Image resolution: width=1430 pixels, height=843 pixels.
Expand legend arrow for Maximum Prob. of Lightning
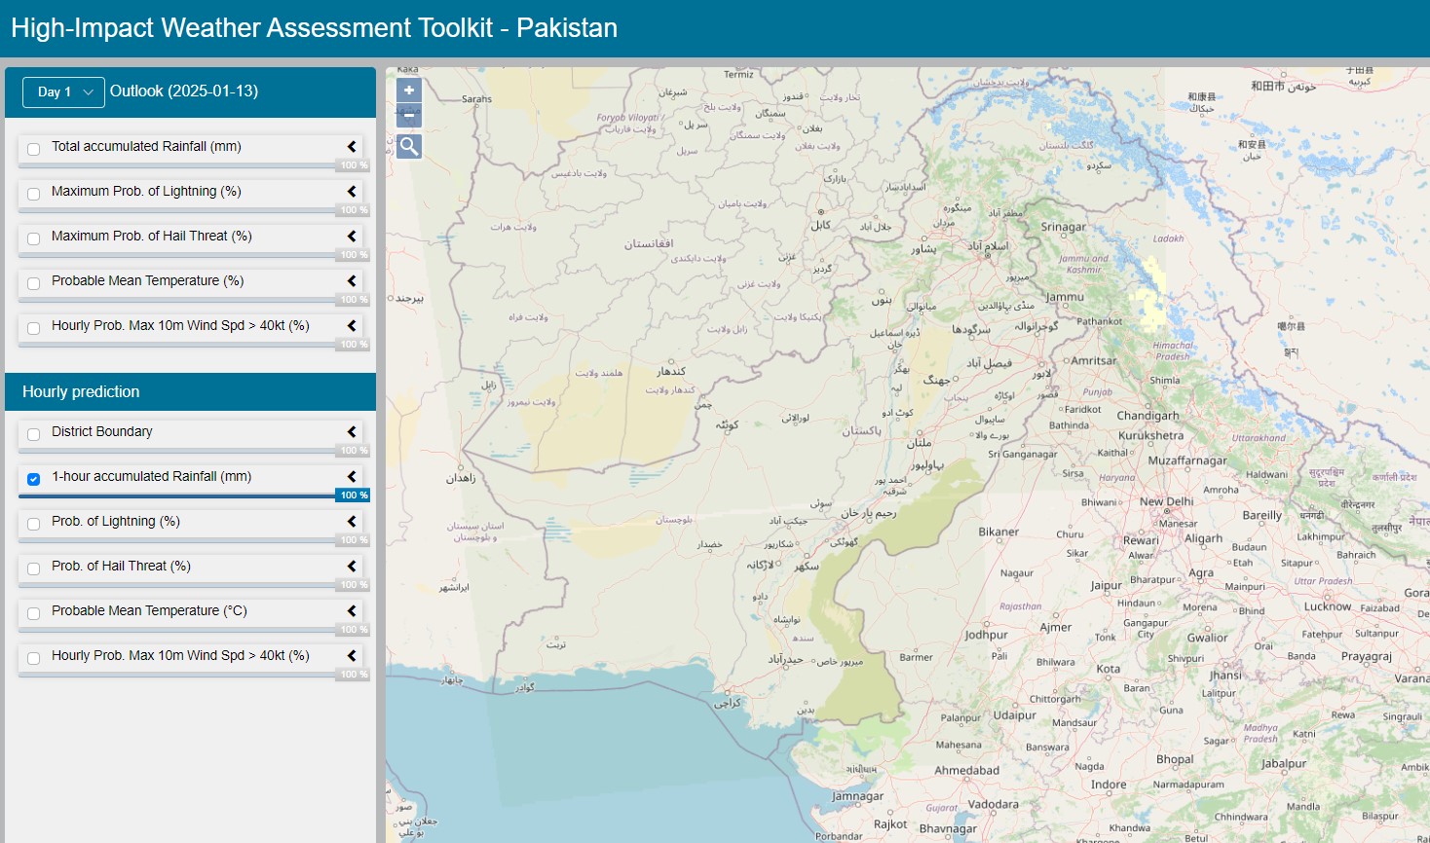tap(352, 192)
